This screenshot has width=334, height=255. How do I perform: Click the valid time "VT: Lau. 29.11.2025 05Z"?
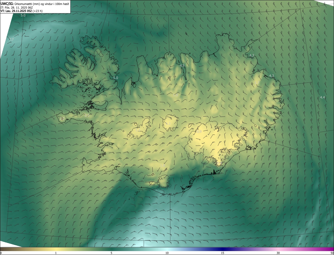pyautogui.click(x=16, y=11)
